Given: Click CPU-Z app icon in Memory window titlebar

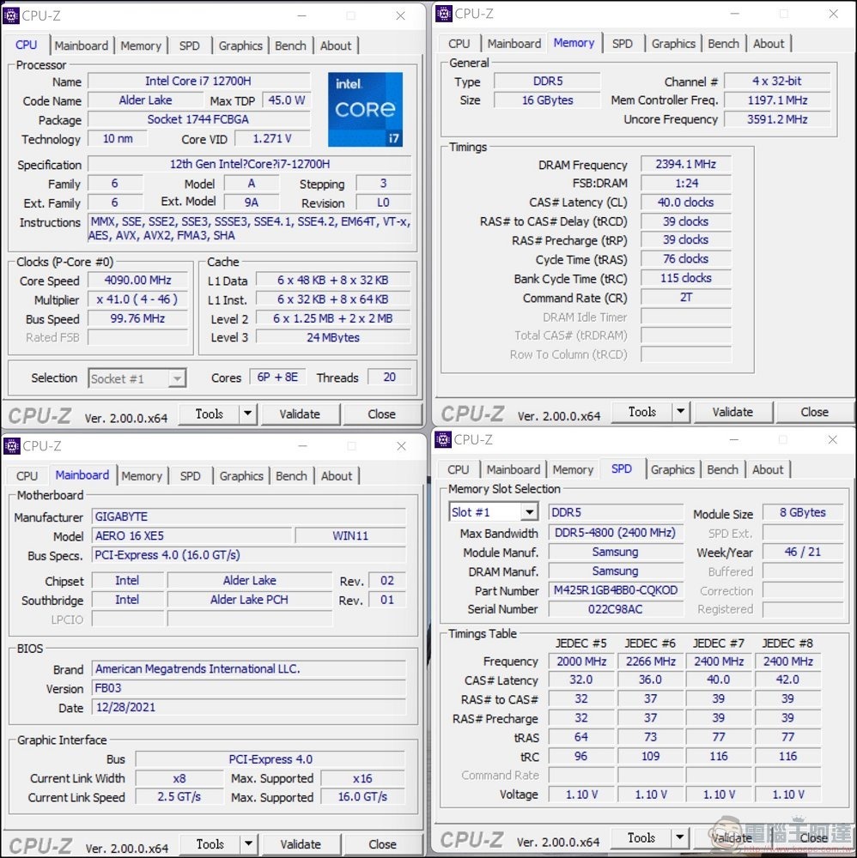Looking at the screenshot, I should tap(444, 13).
